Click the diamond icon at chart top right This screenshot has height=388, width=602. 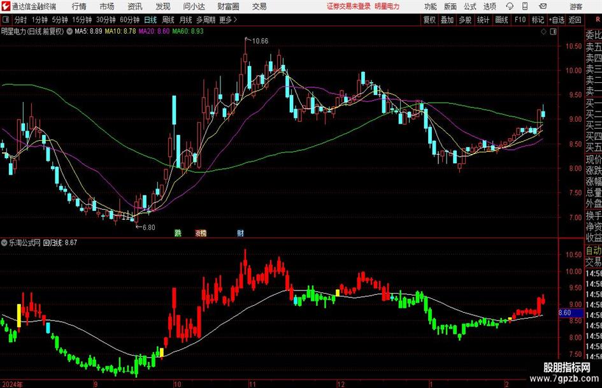543,32
